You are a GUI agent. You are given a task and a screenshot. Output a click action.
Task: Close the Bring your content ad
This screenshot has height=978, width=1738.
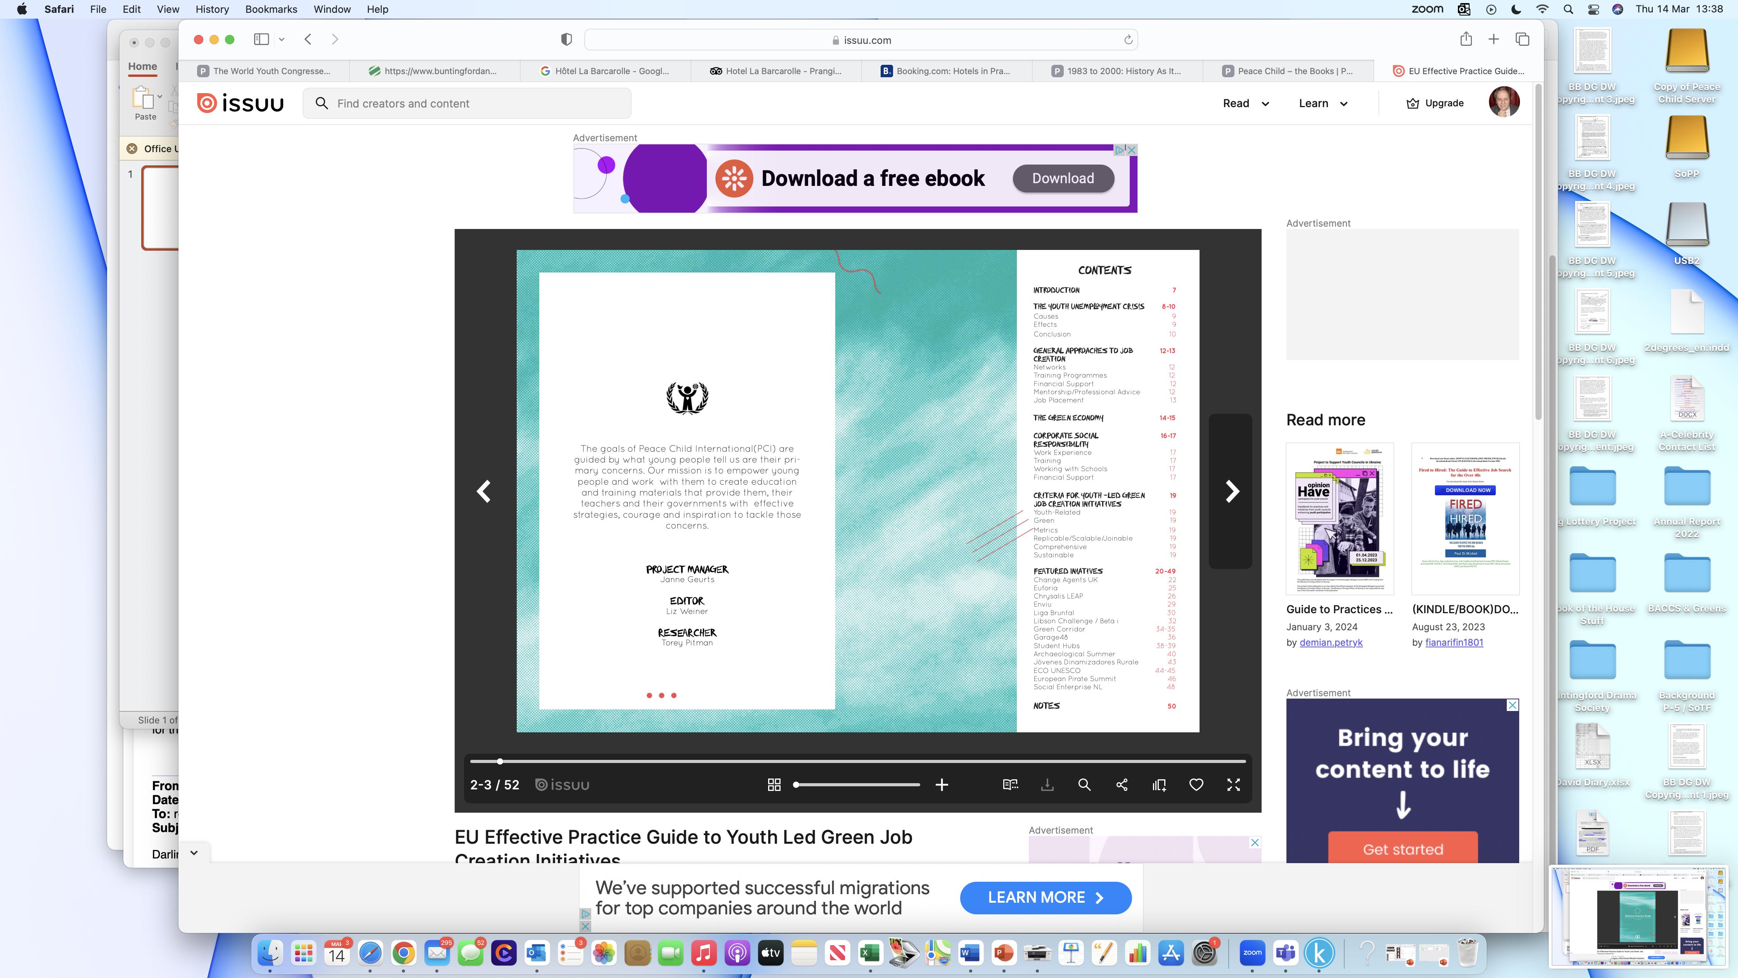[1513, 705]
